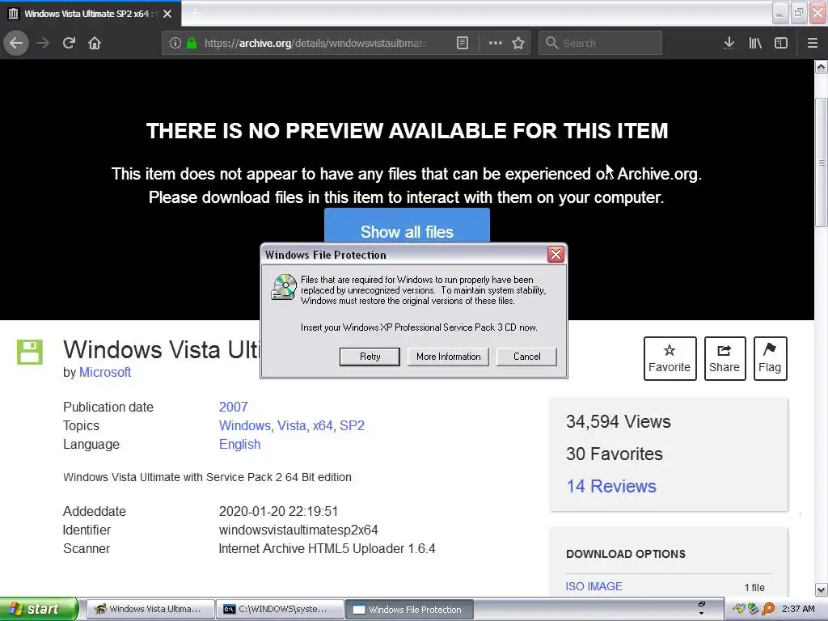Click the archive.org URL address field
This screenshot has height=621, width=828.
click(316, 43)
